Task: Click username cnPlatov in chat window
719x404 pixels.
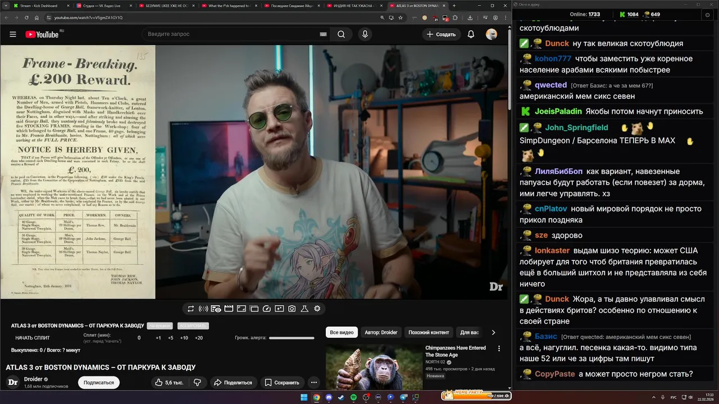Action: click(x=551, y=209)
